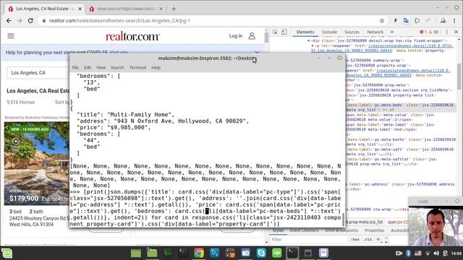Open realtor.com hamburger menu
This screenshot has height=260, width=463.
11,36
